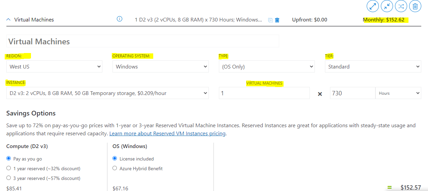Click the Savings Options heading
This screenshot has width=428, height=191.
coord(31,113)
